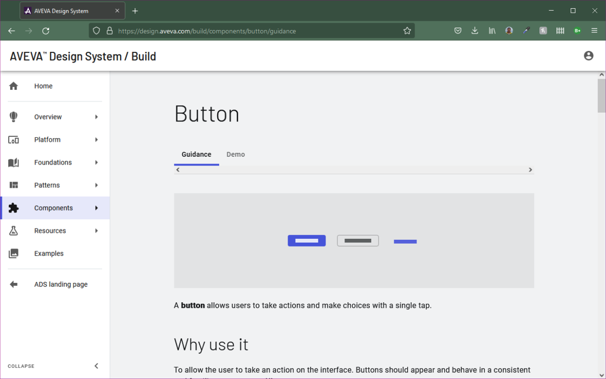Click the Foundations book icon
606x379 pixels.
14,163
